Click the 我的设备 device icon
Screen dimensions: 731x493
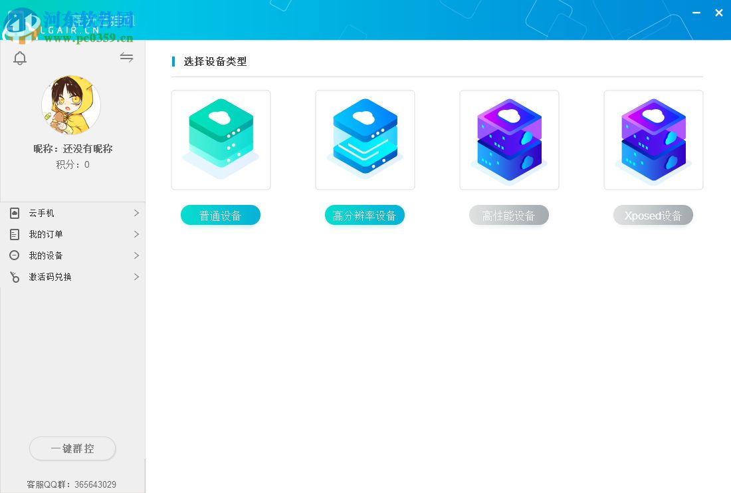(15, 255)
